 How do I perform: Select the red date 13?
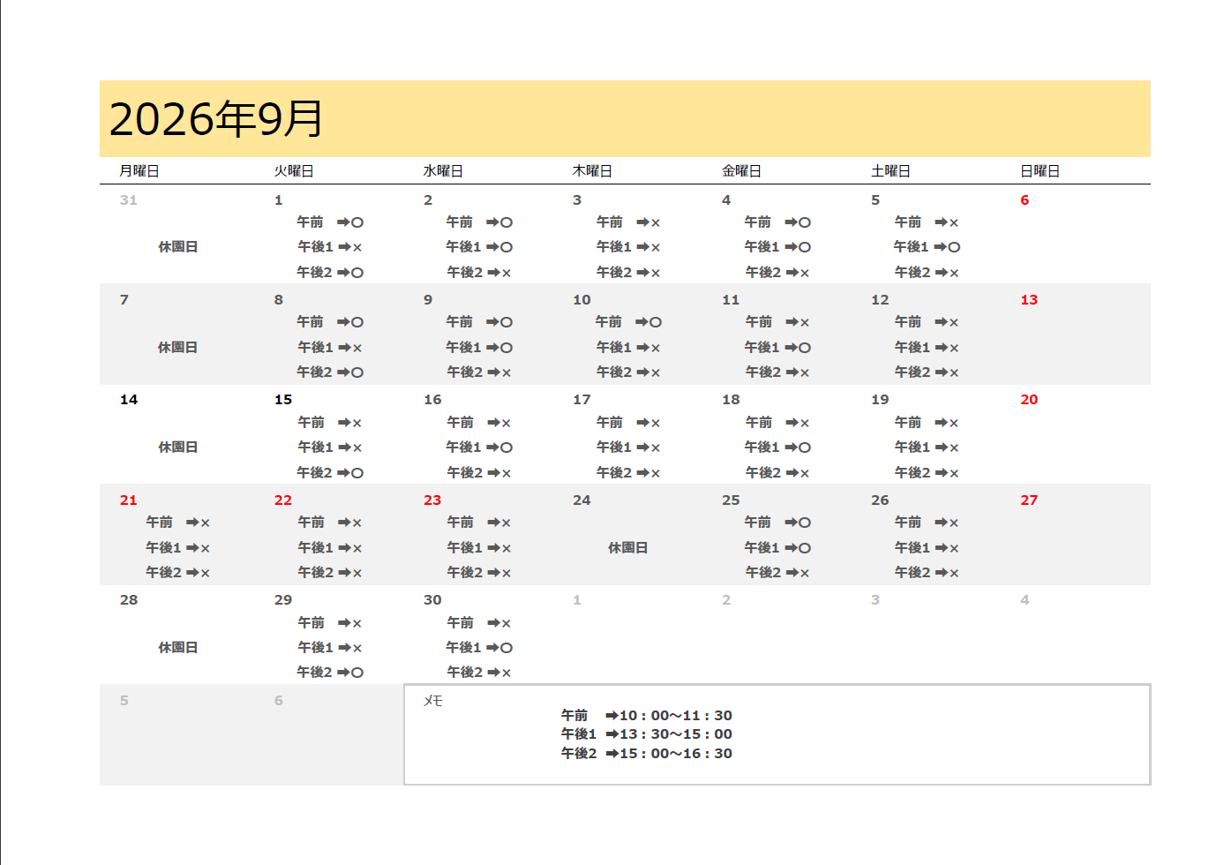[1029, 300]
